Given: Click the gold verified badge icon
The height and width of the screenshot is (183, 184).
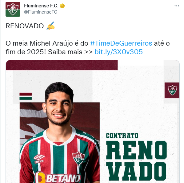Looking at the screenshot, I should (62, 6).
